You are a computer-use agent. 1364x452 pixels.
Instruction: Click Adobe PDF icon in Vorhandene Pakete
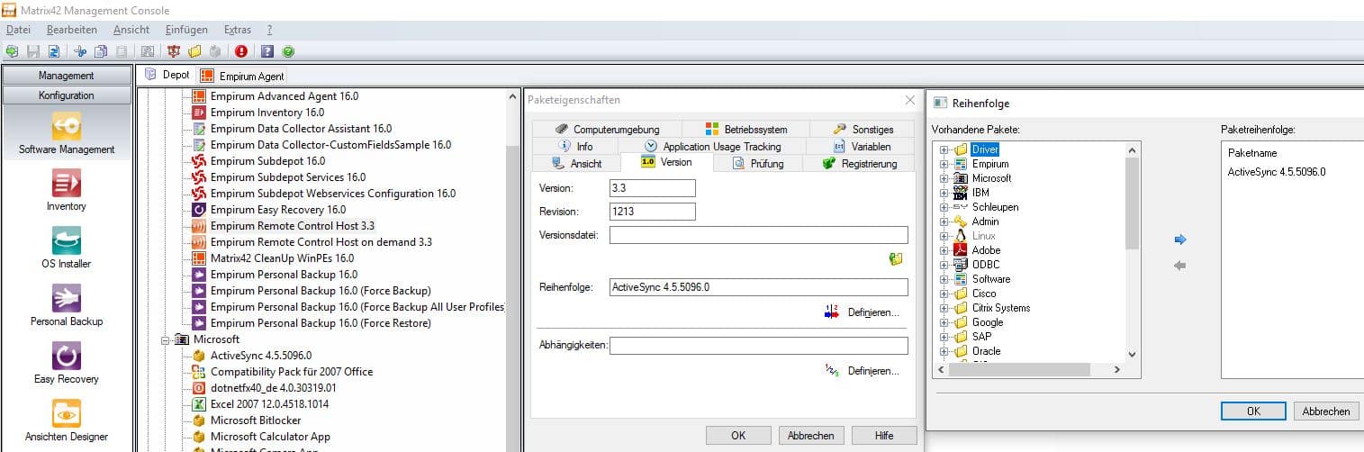(x=961, y=250)
